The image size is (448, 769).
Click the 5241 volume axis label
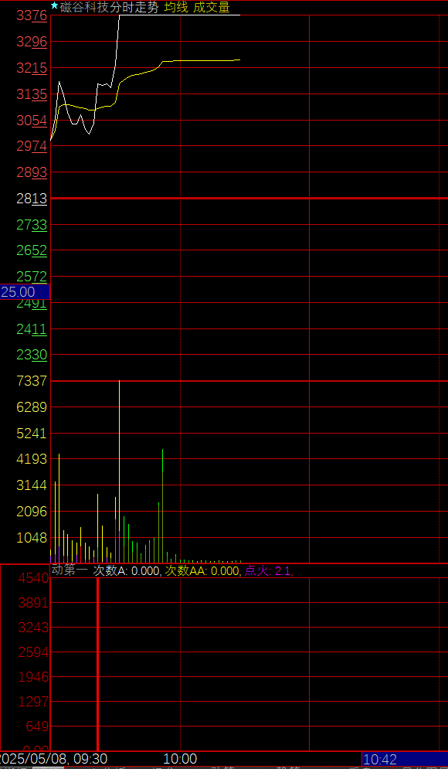[32, 434]
